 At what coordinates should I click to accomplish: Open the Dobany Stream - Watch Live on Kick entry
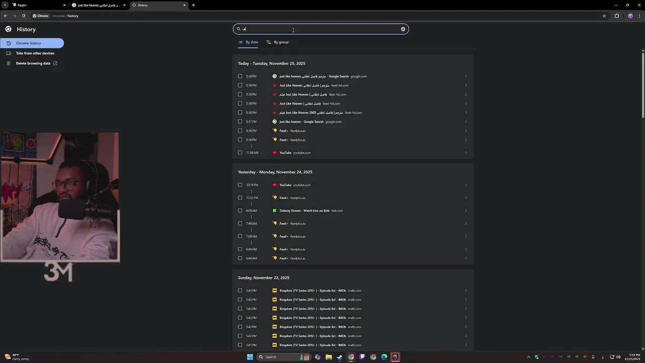(x=304, y=211)
